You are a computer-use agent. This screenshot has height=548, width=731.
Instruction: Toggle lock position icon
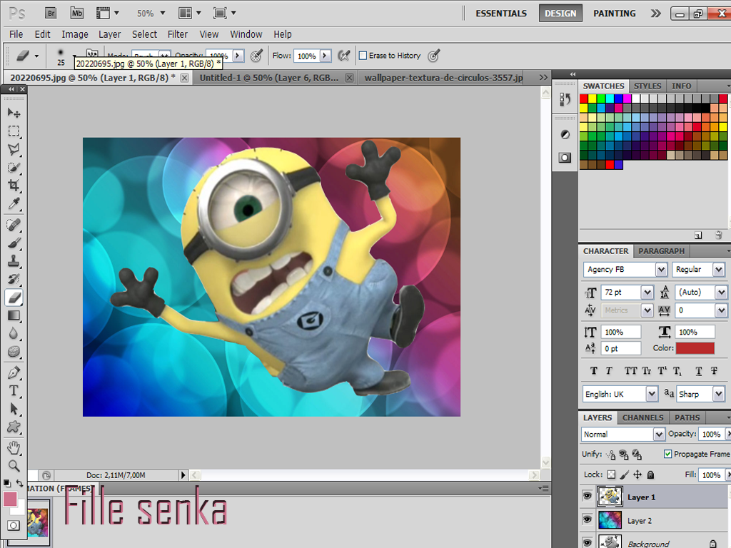tap(637, 475)
